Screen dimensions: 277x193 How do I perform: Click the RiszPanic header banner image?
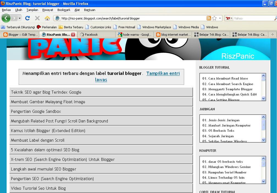[x=138, y=49]
